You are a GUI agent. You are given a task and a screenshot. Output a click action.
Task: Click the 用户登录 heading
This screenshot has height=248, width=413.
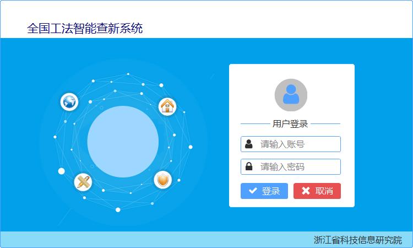pyautogui.click(x=290, y=123)
